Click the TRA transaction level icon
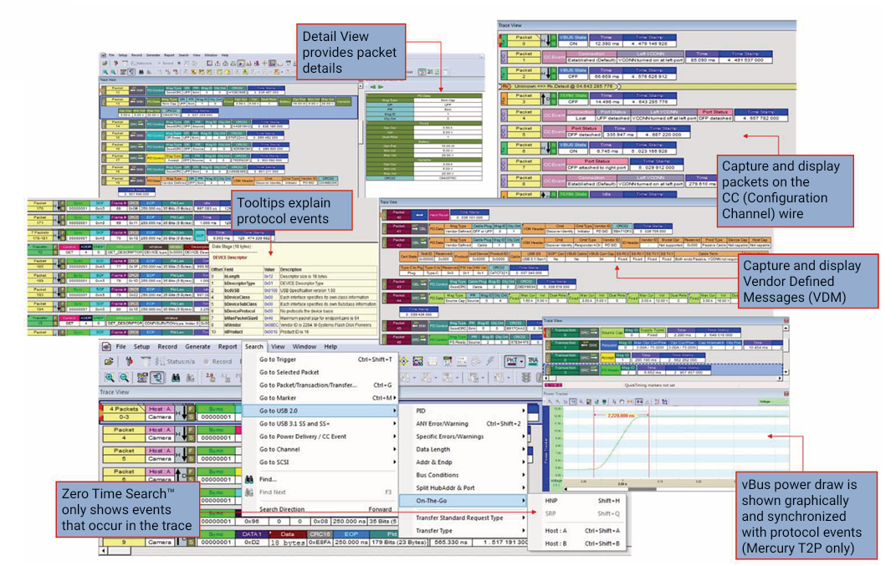The image size is (896, 566). pos(533,360)
